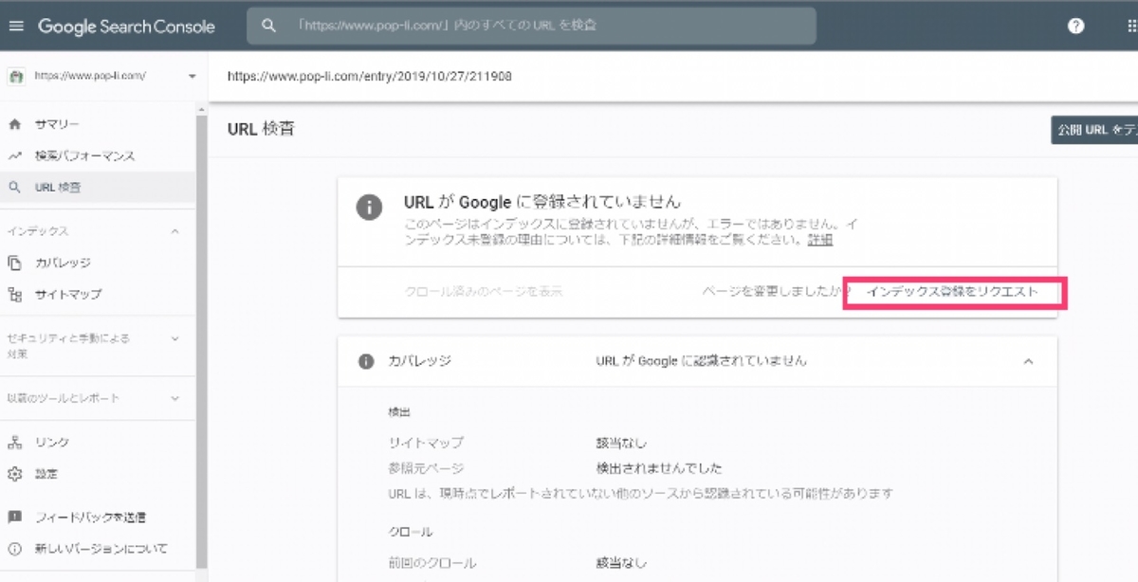Open リンク in the sidebar
1138x582 pixels.
51,442
